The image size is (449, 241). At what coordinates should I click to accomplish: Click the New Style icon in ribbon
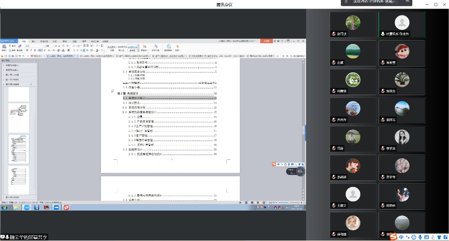[144, 47]
